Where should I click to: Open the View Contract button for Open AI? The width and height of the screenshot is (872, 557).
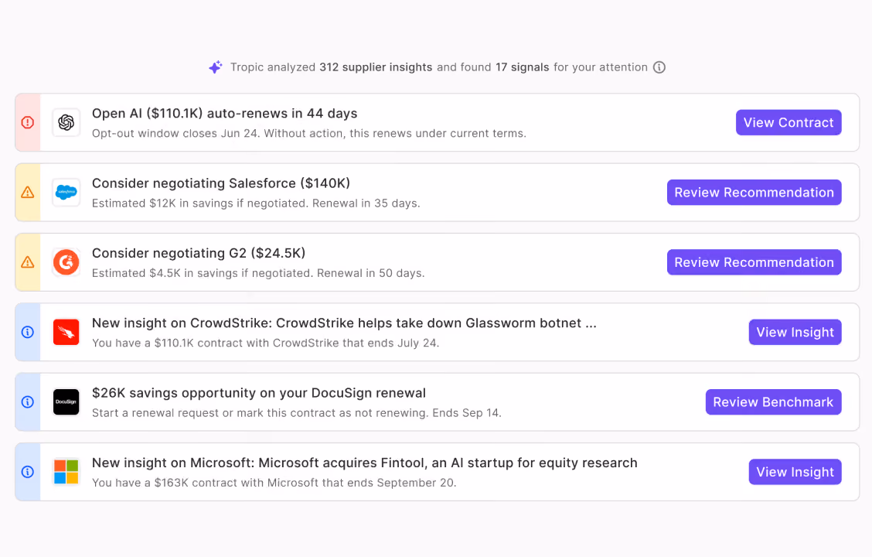(789, 122)
